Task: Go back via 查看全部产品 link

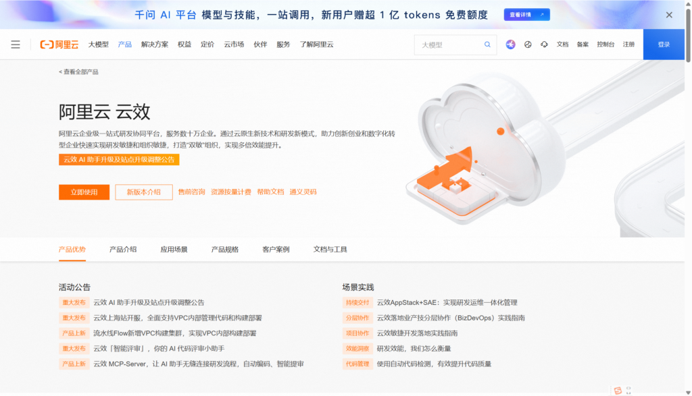Action: click(x=78, y=72)
